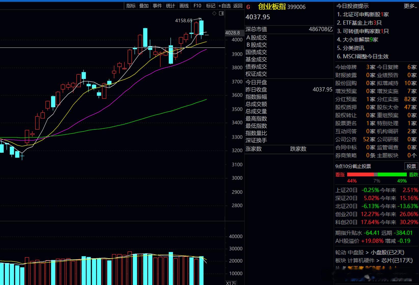Click the 增发实施 7家 entry

click(397, 91)
